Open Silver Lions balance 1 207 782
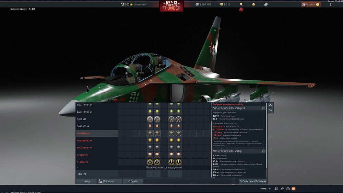The height and width of the screenshot is (193, 343). click(x=203, y=4)
